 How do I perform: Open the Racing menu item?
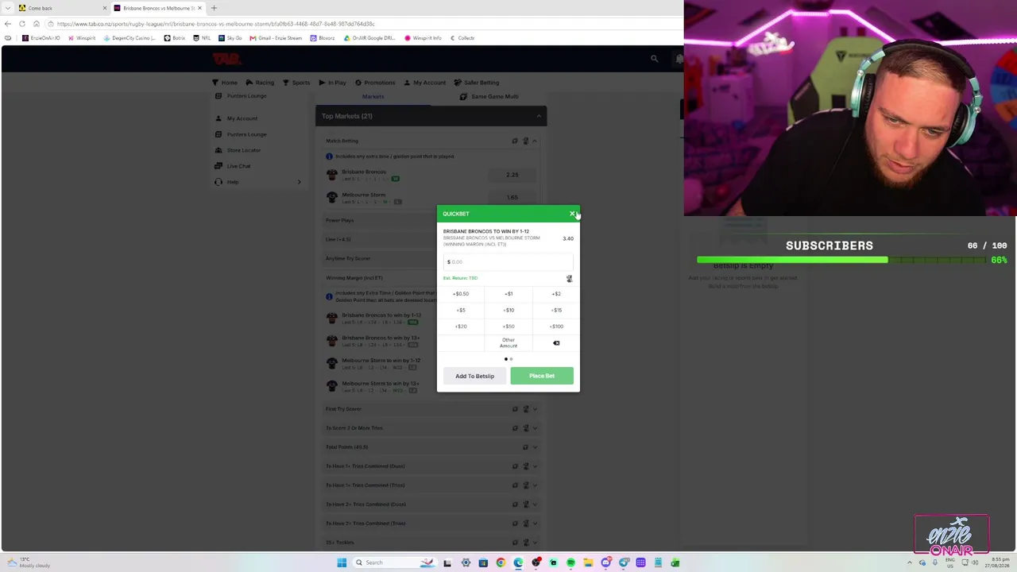(260, 83)
